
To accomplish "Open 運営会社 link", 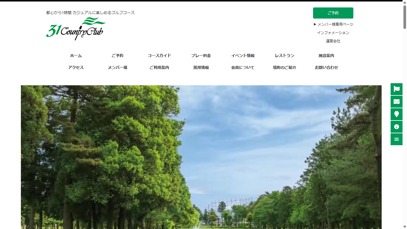I will [x=333, y=41].
